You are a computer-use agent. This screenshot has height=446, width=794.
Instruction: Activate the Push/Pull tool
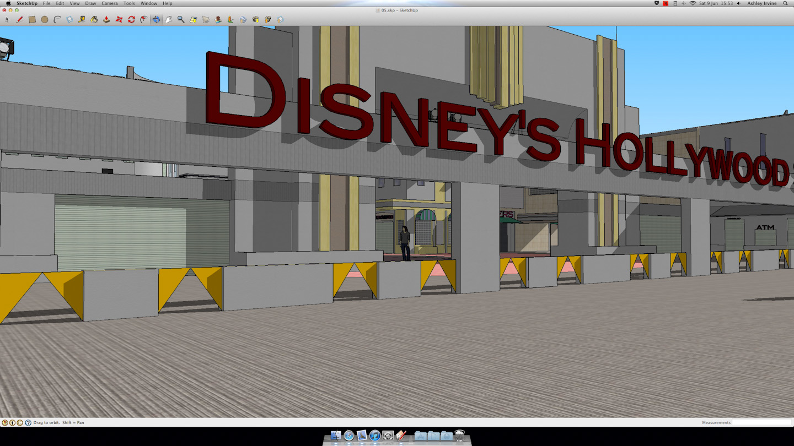[x=106, y=19]
